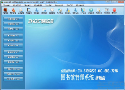Click the camera photo capture toolbar icon
Screen dimensions: 125x90
point(106,11)
